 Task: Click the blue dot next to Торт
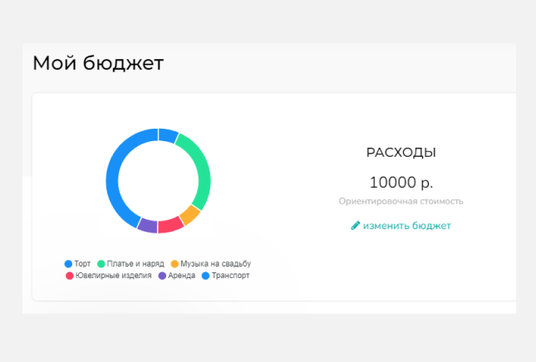click(x=69, y=263)
